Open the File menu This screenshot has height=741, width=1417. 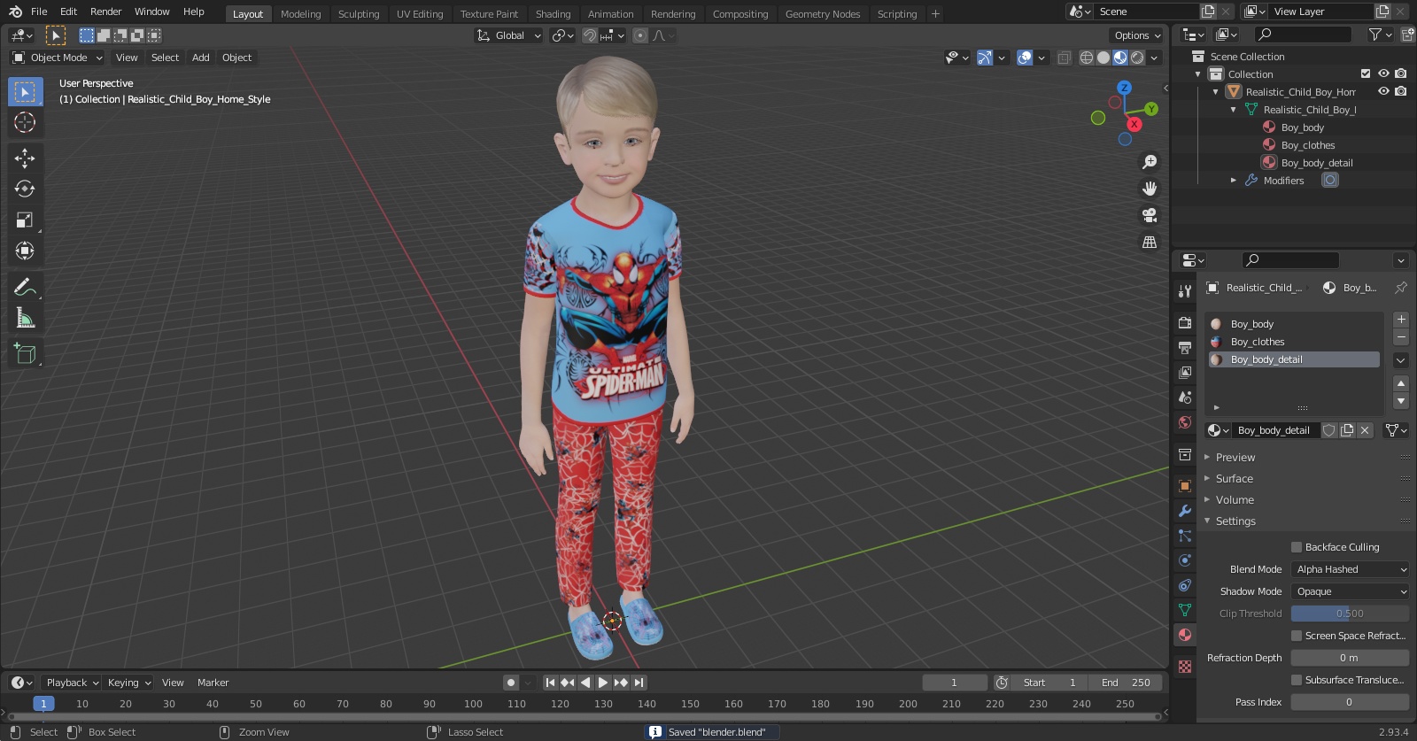click(39, 12)
